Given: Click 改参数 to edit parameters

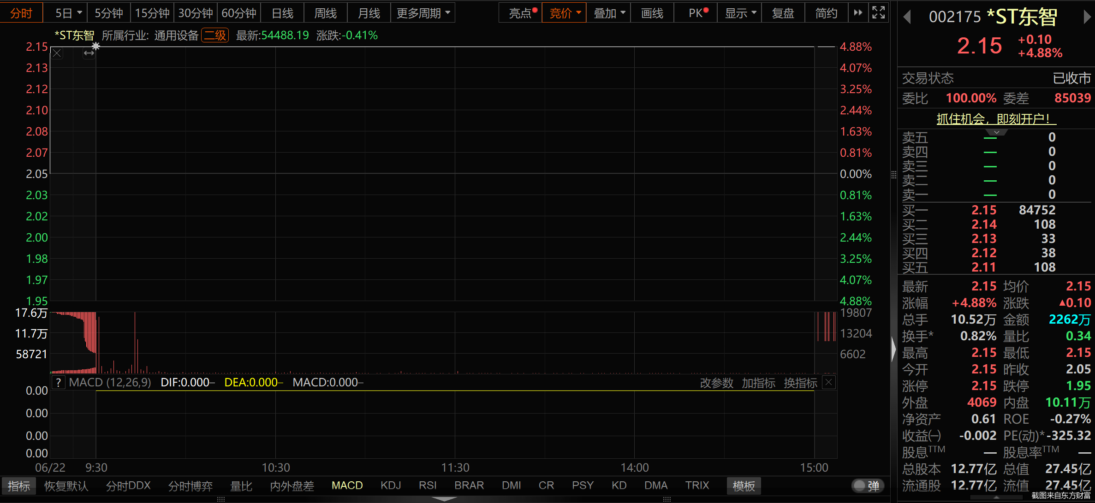Looking at the screenshot, I should (x=717, y=383).
